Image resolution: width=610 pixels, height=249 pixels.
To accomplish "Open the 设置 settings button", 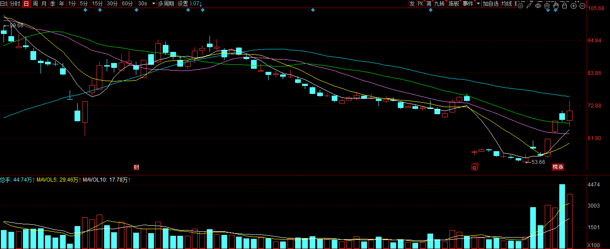I will tap(183, 4).
